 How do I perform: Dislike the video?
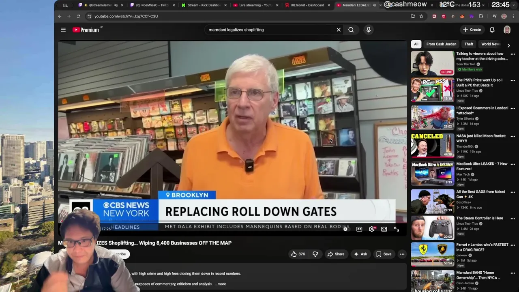point(315,254)
